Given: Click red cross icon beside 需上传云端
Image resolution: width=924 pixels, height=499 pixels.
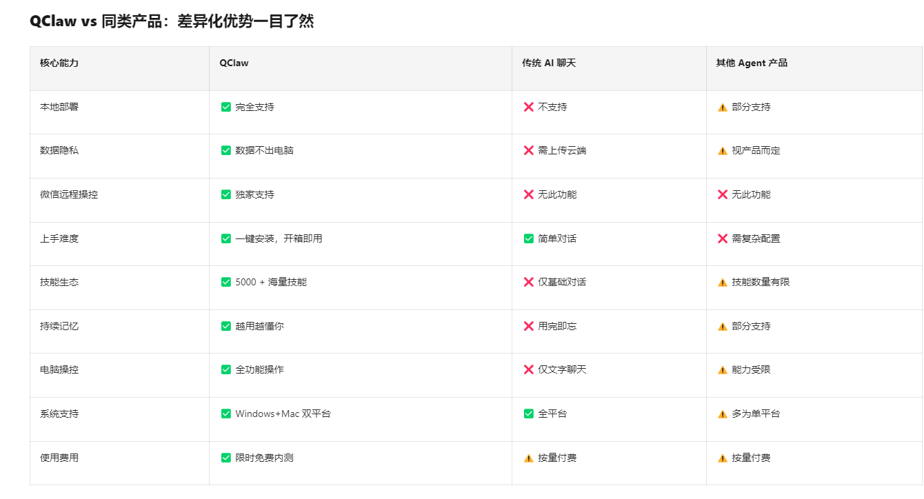Looking at the screenshot, I should pyautogui.click(x=529, y=150).
